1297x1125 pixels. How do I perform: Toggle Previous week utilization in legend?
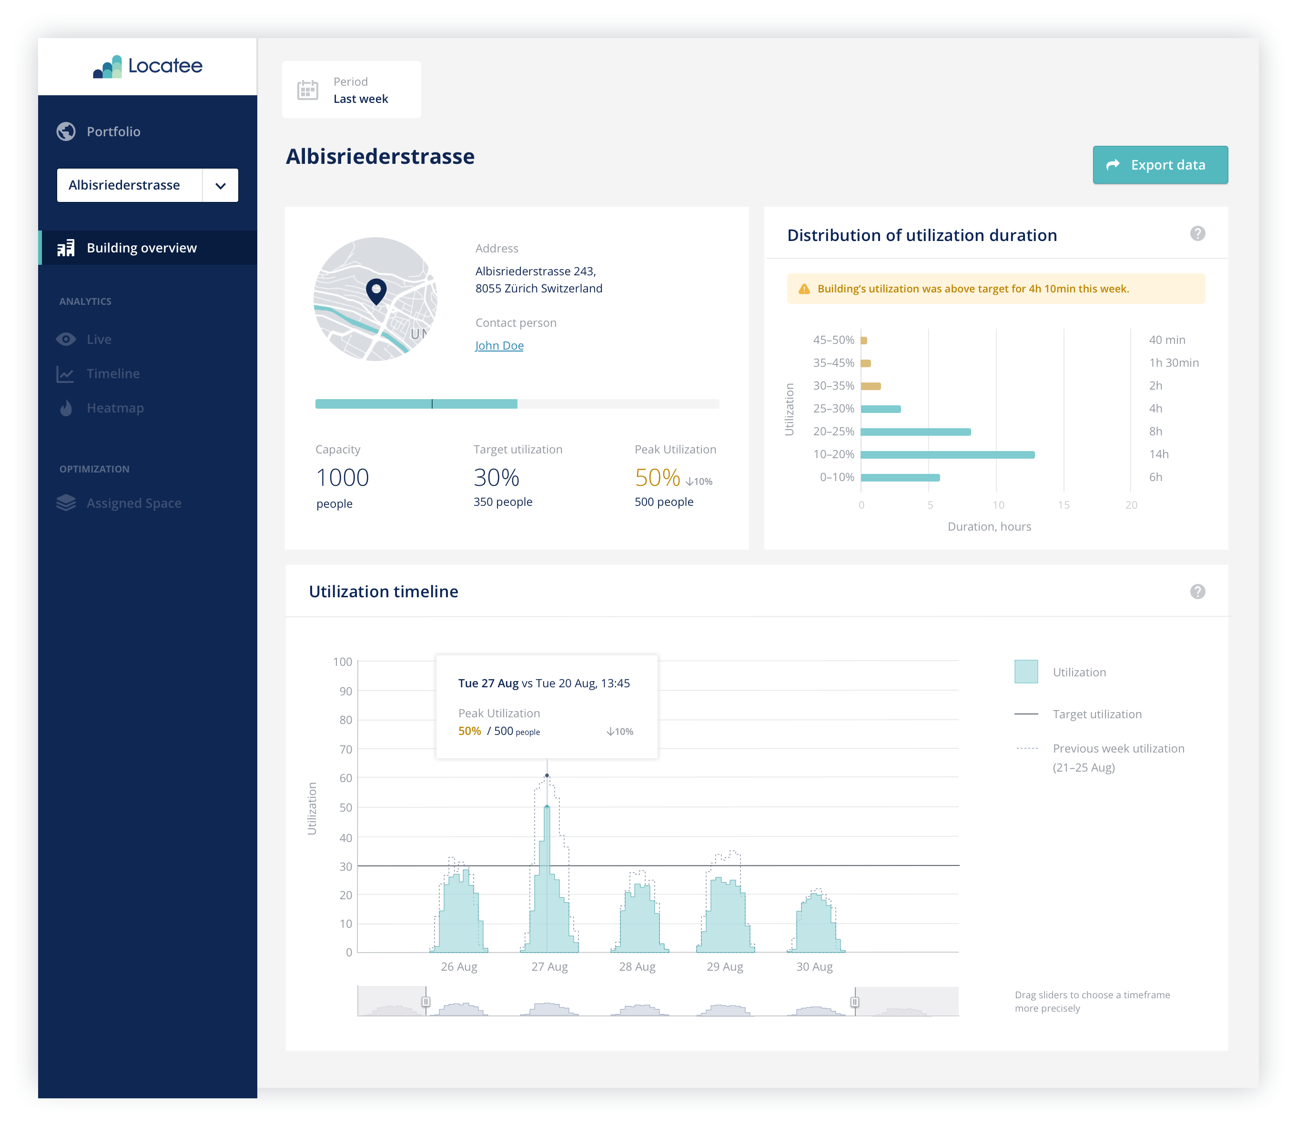[x=1118, y=748]
